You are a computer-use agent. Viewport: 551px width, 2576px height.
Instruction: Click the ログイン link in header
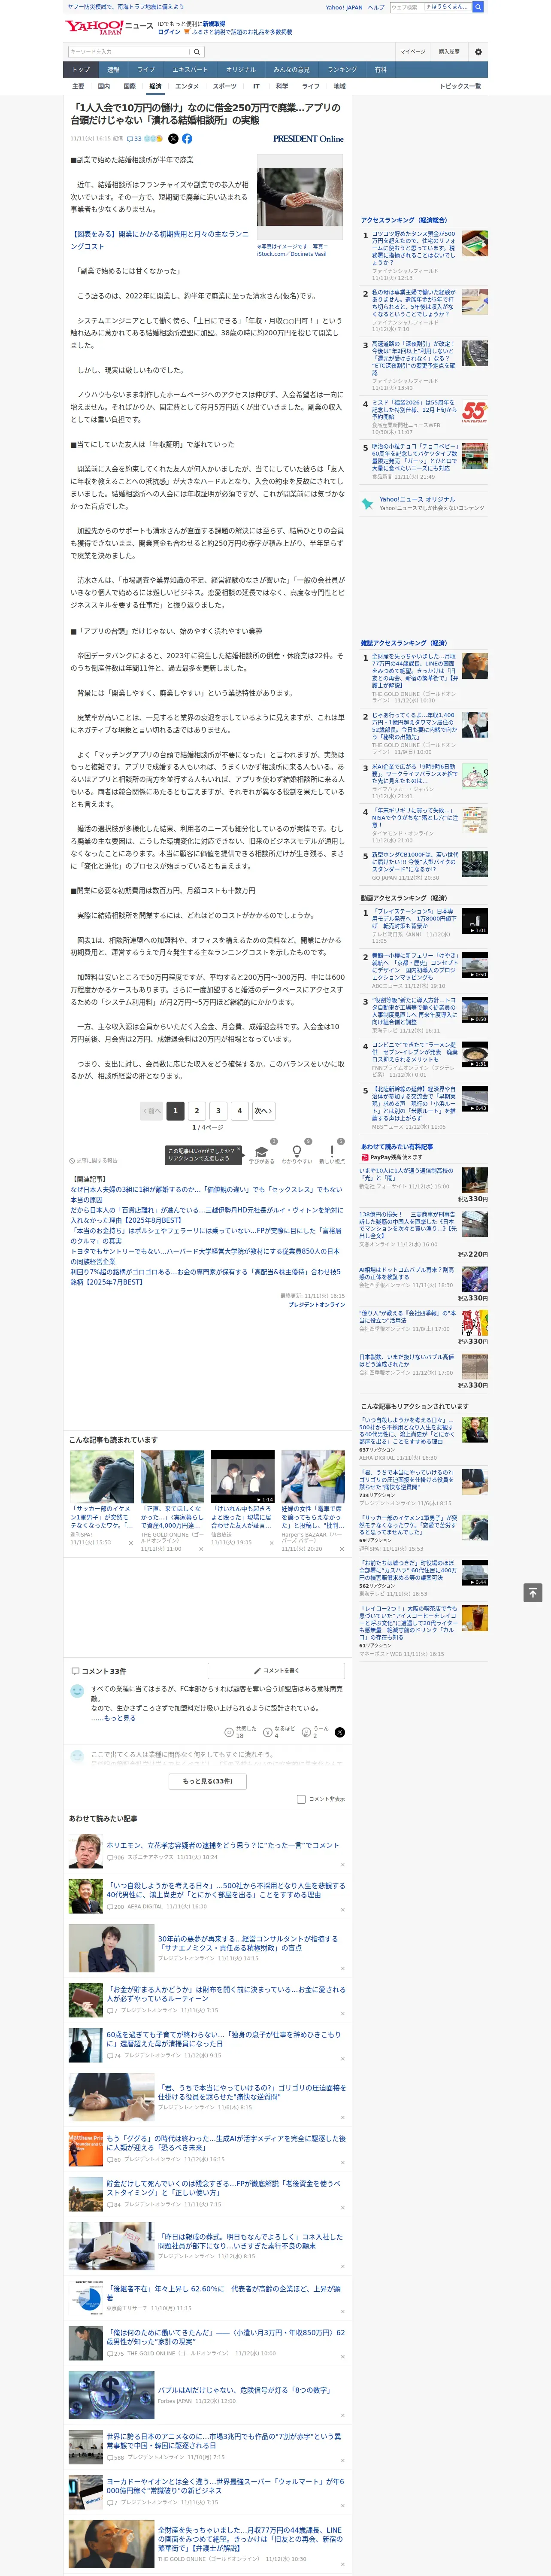(169, 32)
